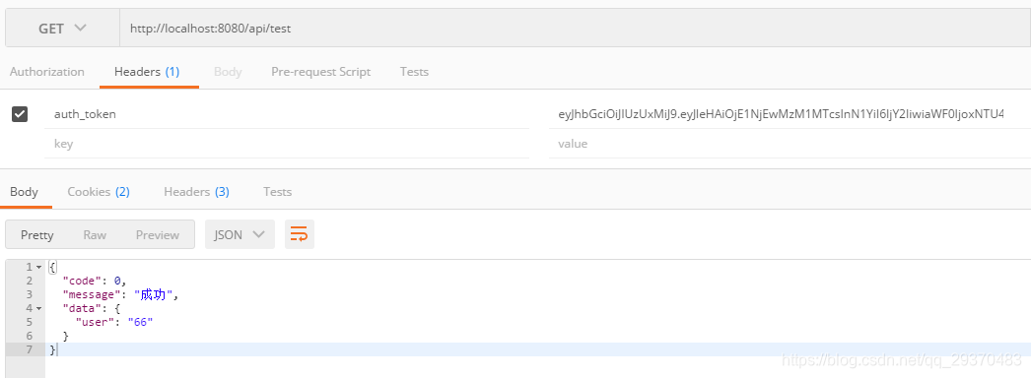1031x378 pixels.
Task: Click the empty key placeholder field
Action: tap(288, 143)
